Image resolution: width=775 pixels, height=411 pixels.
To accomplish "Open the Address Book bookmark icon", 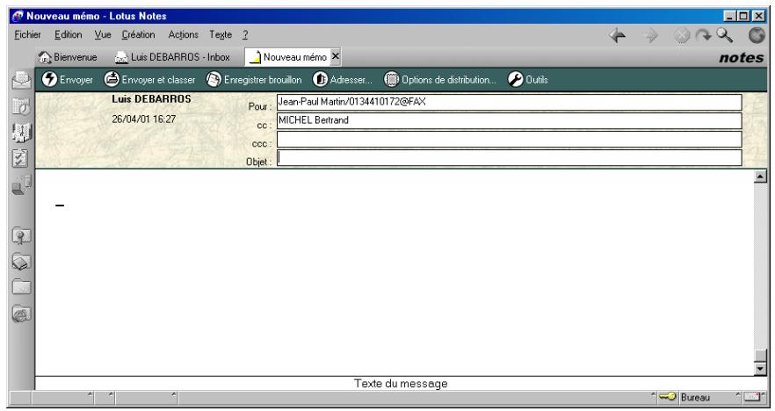I will [x=21, y=133].
